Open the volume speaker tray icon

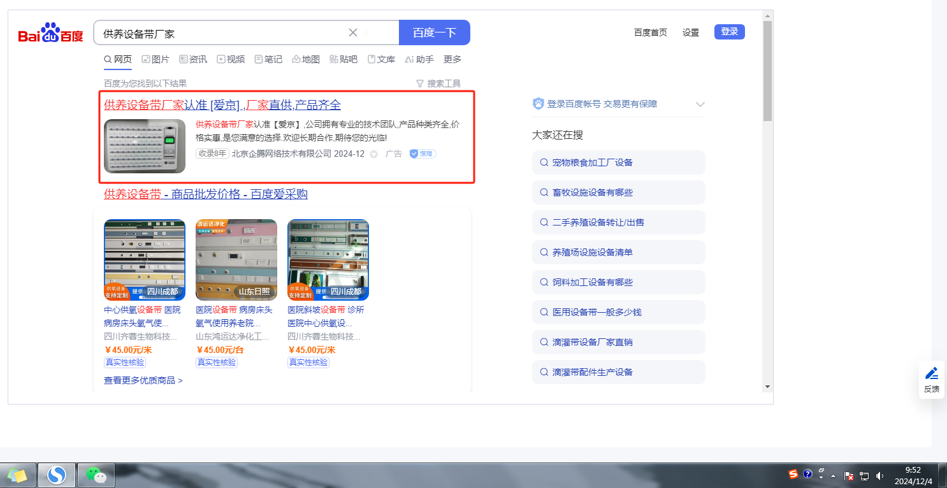[x=880, y=475]
